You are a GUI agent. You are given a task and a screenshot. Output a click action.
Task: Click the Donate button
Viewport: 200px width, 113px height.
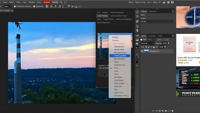[55, 2]
